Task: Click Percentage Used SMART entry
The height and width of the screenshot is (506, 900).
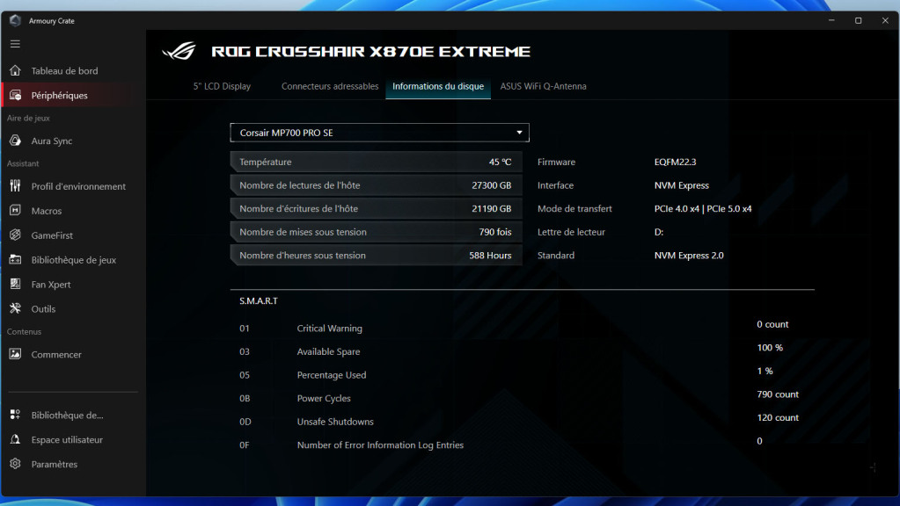Action: (x=331, y=375)
